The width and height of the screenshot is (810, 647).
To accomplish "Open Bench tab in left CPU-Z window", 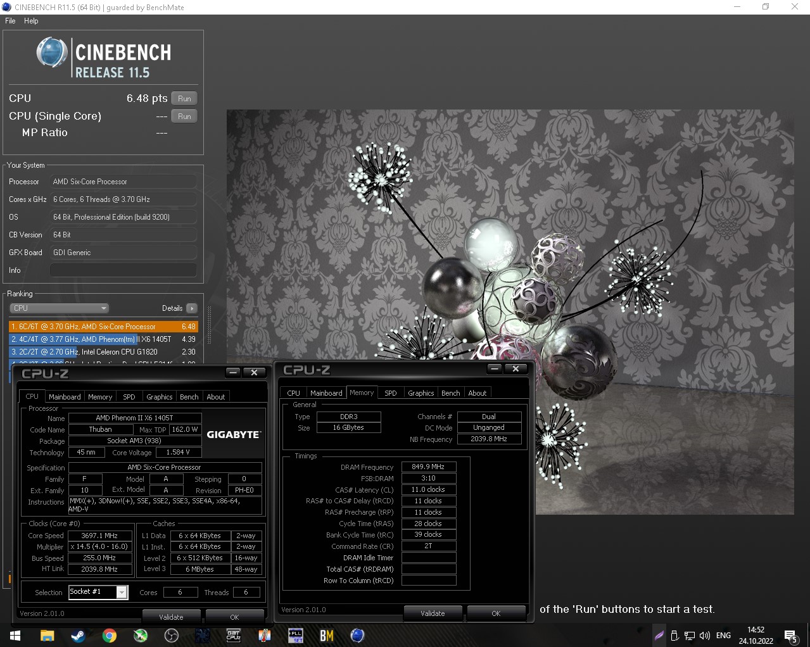I will coord(189,397).
